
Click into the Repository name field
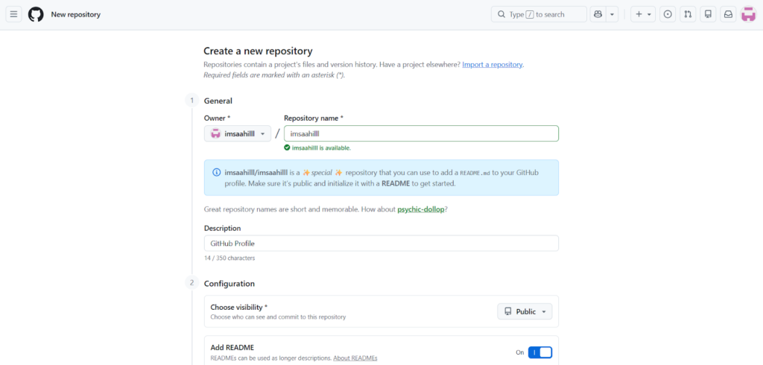(421, 133)
